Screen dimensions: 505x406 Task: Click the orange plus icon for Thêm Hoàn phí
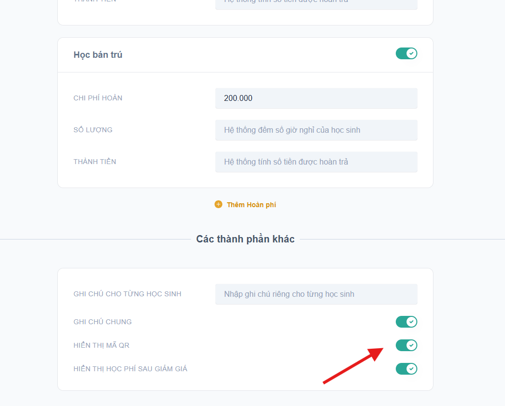point(218,204)
